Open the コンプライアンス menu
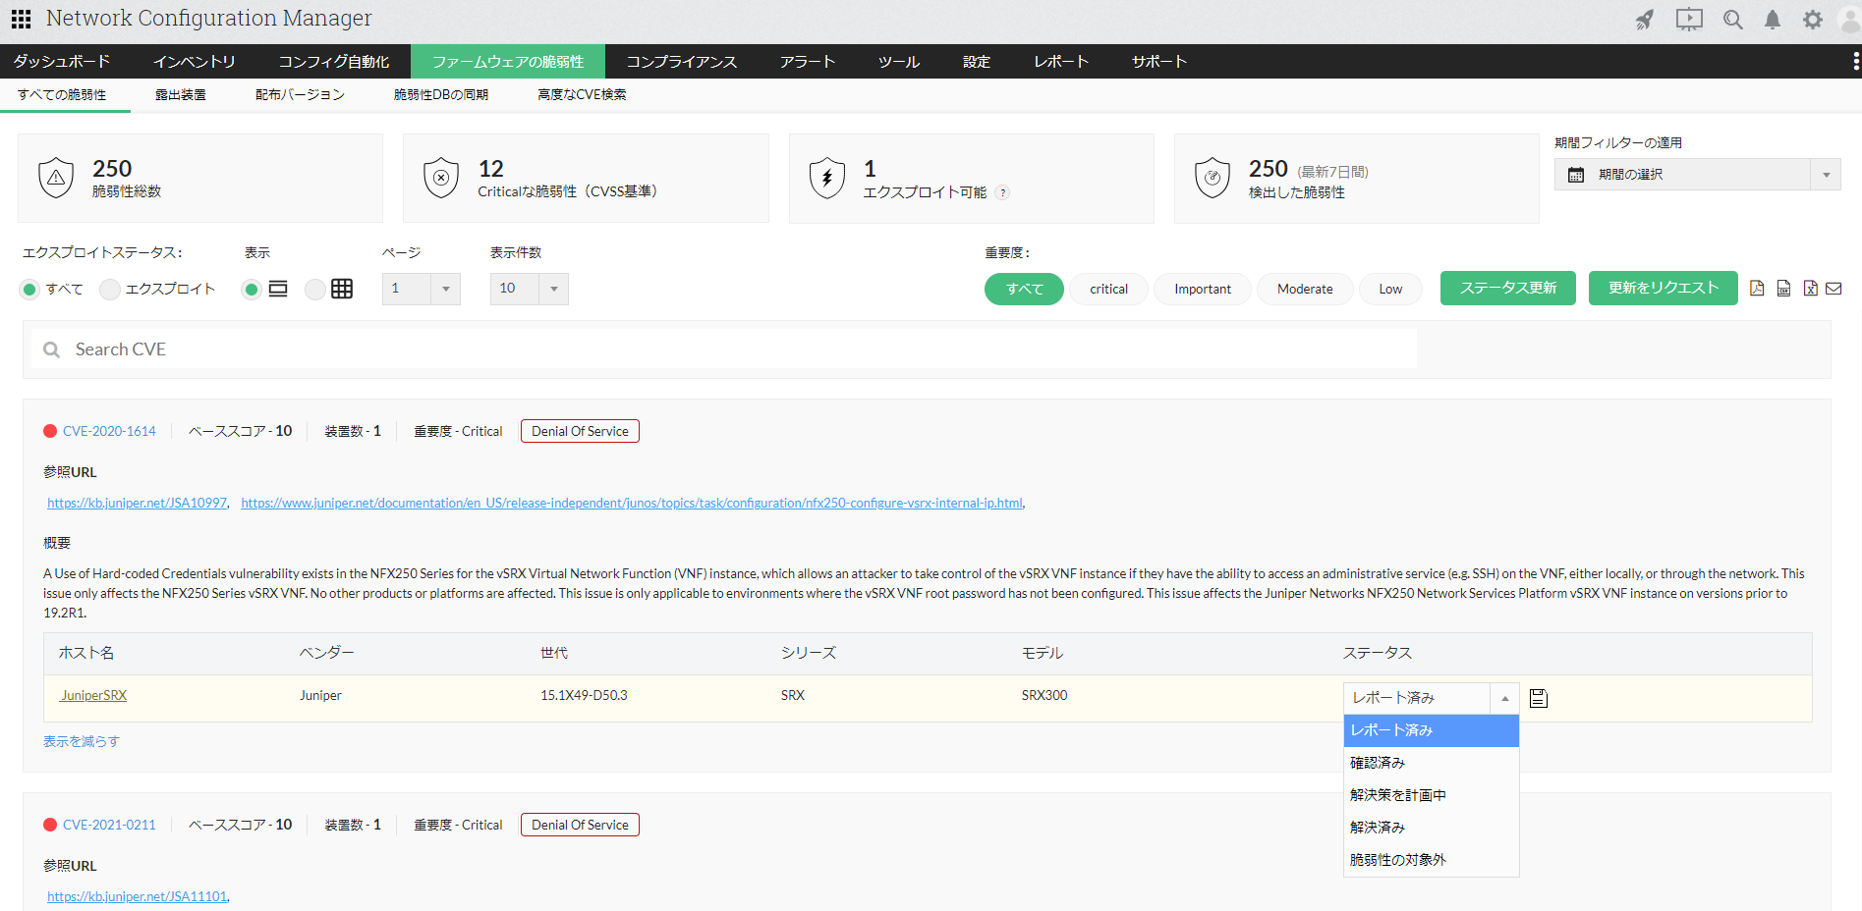 click(681, 62)
